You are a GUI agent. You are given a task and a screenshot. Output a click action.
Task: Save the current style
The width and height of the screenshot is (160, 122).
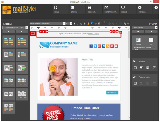click(x=138, y=31)
